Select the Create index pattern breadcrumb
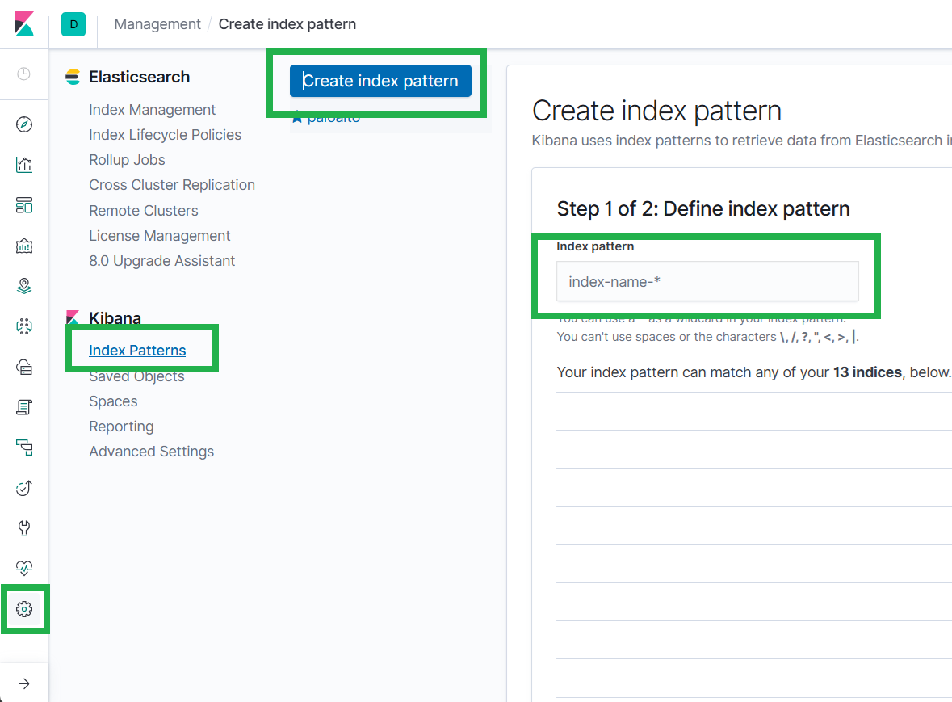The image size is (952, 702). pos(287,24)
